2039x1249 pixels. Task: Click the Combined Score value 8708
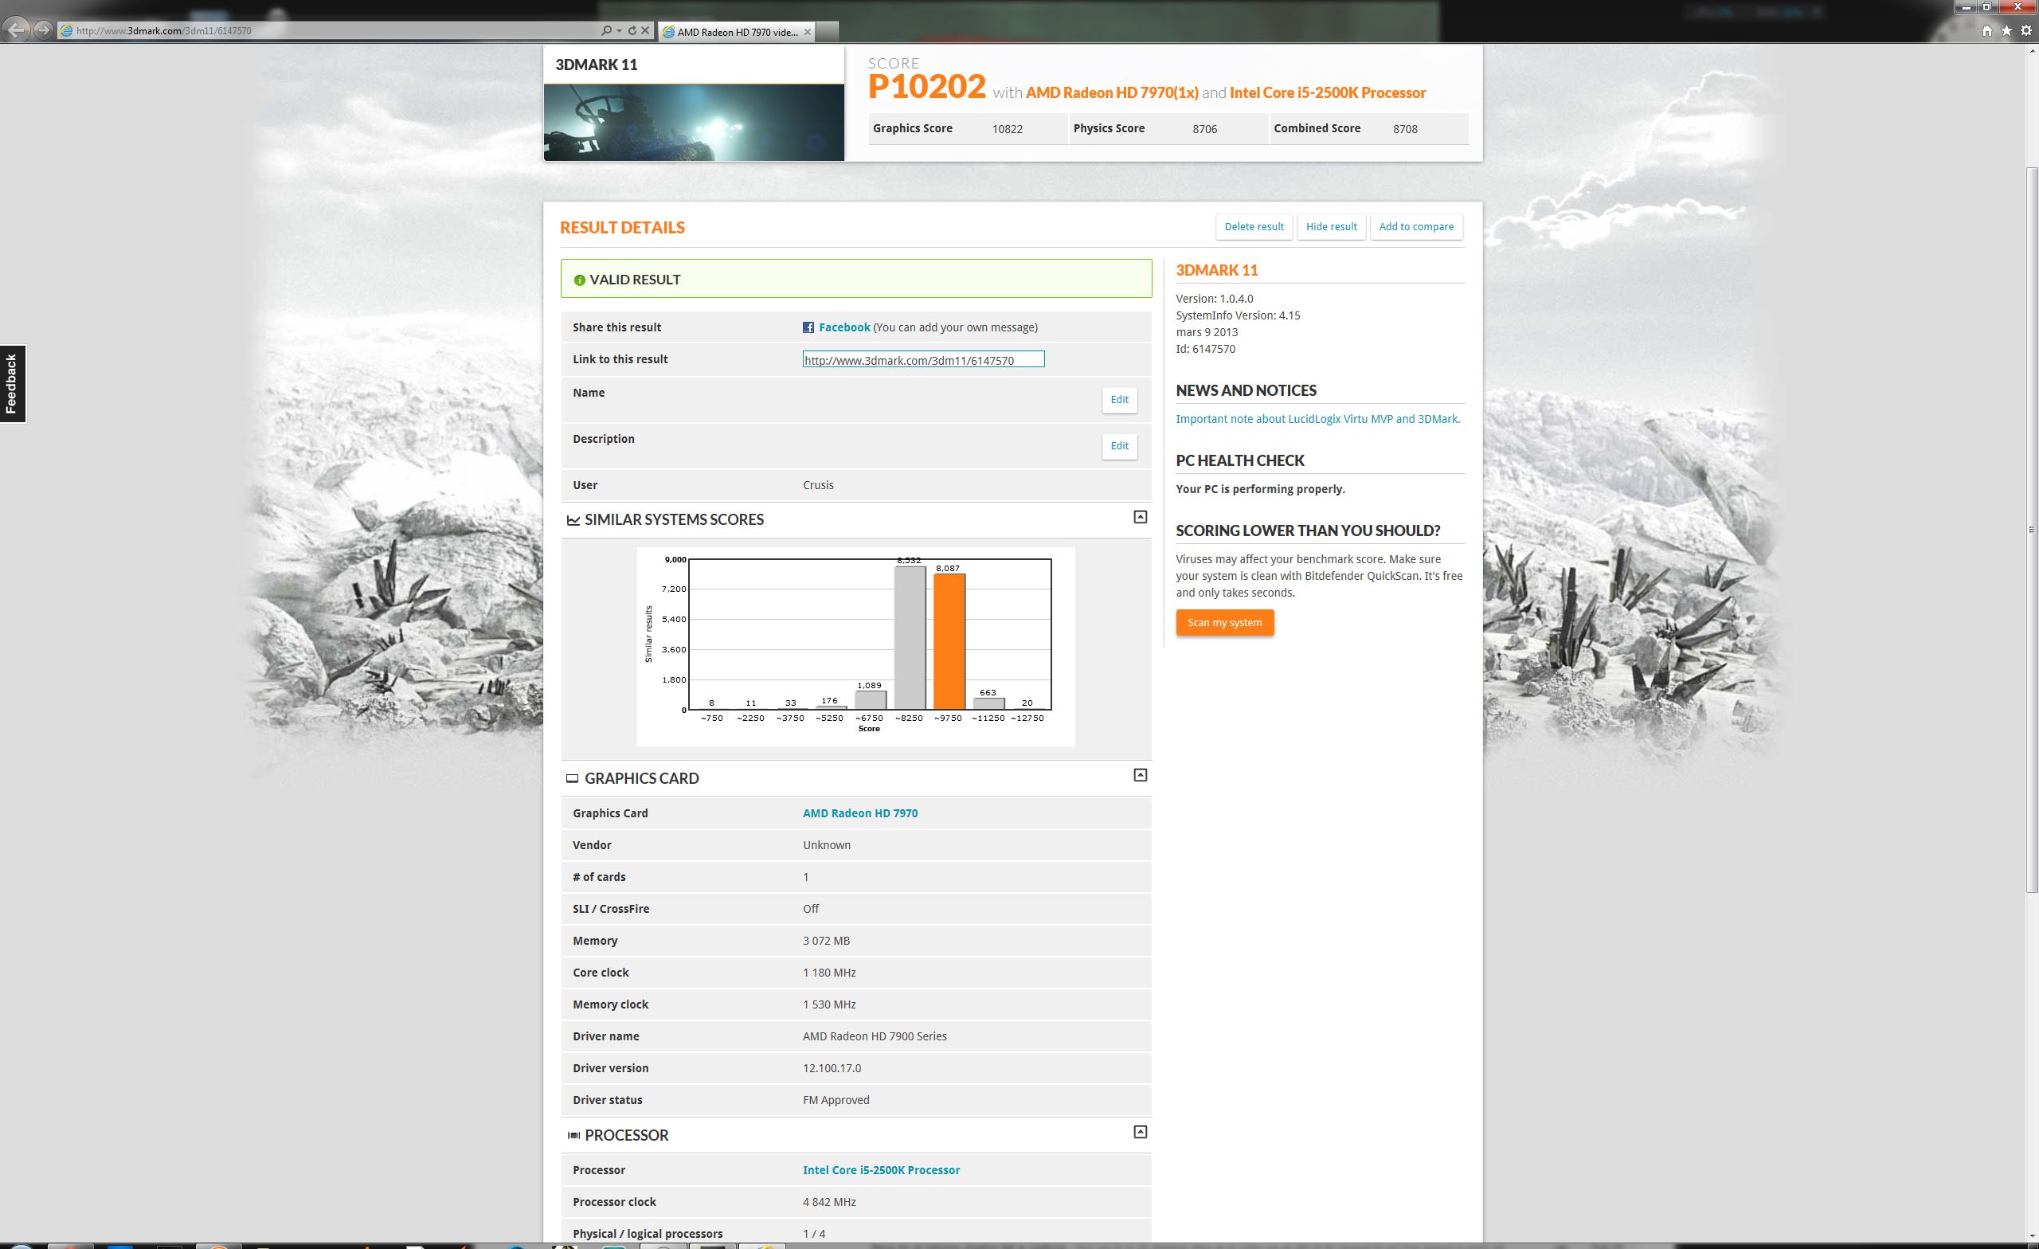(1405, 129)
